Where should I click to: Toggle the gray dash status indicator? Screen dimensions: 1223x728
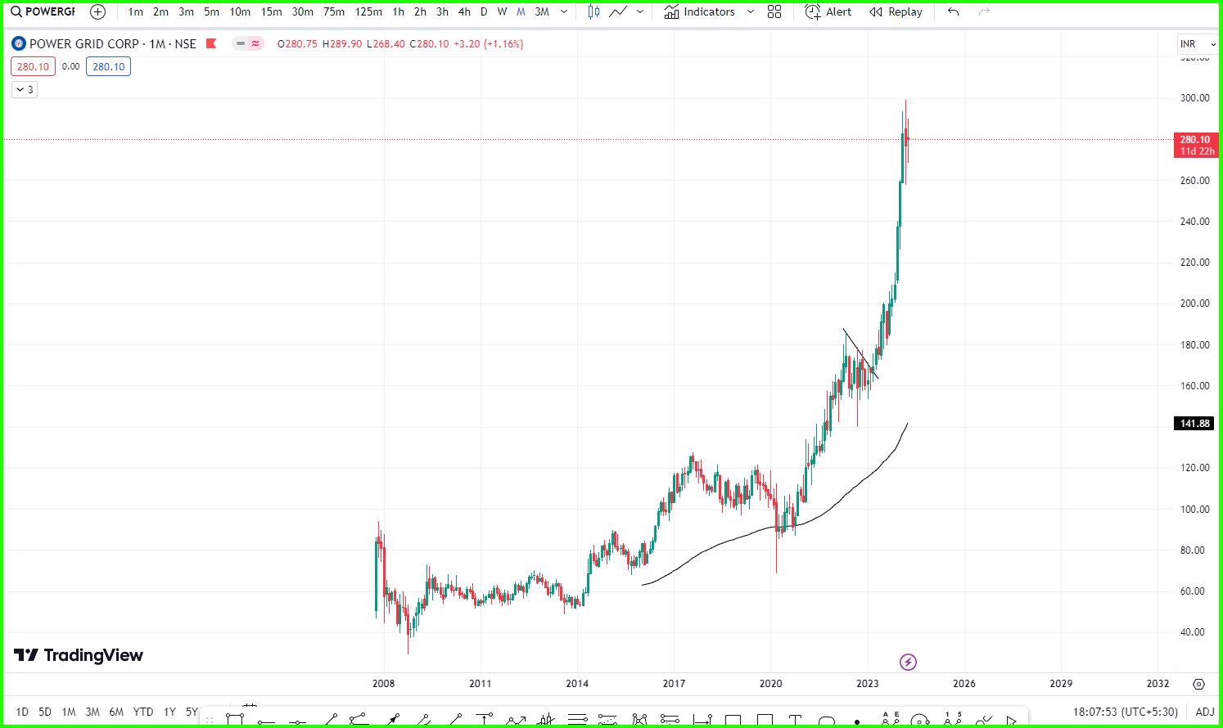[241, 43]
